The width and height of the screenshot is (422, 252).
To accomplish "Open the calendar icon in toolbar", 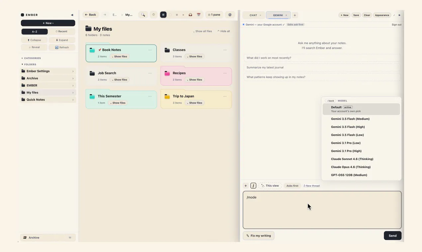I will [x=199, y=15].
